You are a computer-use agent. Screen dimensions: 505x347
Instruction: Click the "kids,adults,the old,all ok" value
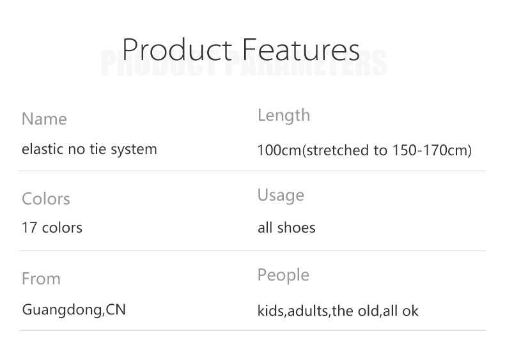click(x=338, y=311)
